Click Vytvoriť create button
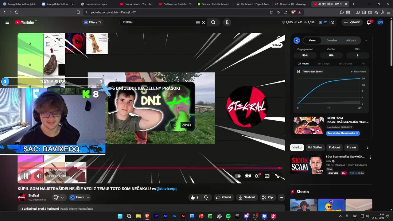Viewport: 393px width, 221px height. (352, 22)
